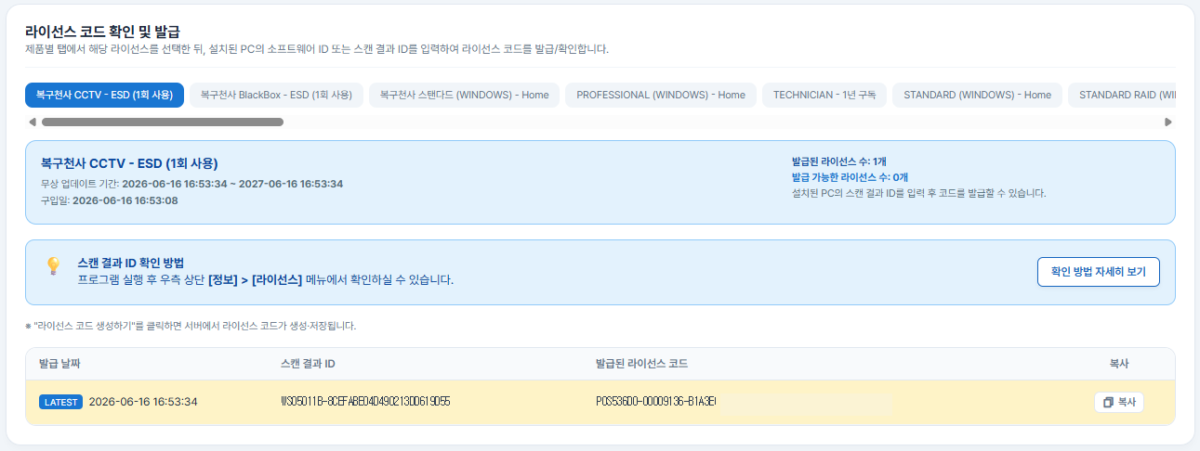Click the 복사 button to copy the license code
The image size is (1200, 451).
(x=1119, y=403)
